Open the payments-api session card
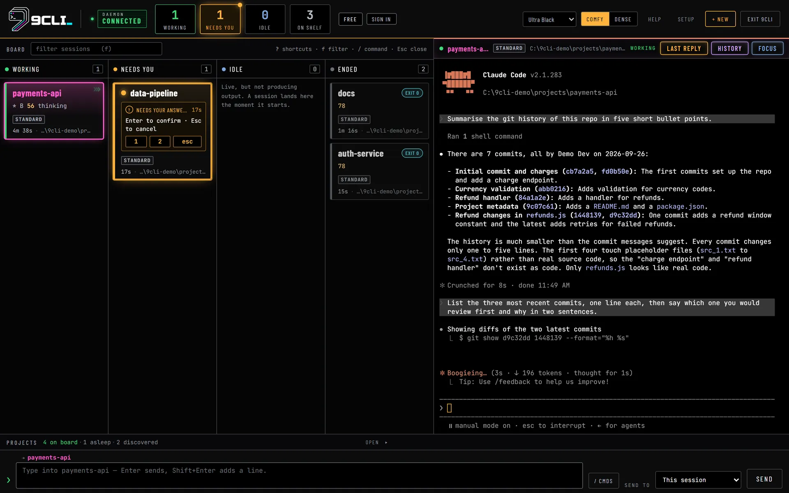Screen dimensions: 789x493 click(x=54, y=111)
